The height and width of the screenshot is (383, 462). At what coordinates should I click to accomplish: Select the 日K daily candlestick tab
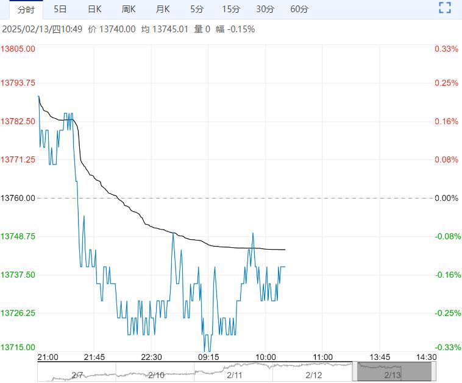[x=94, y=9]
